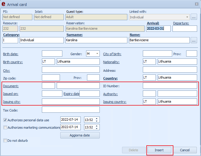Open the Document type link
The image size is (201, 156).
[x=11, y=86]
